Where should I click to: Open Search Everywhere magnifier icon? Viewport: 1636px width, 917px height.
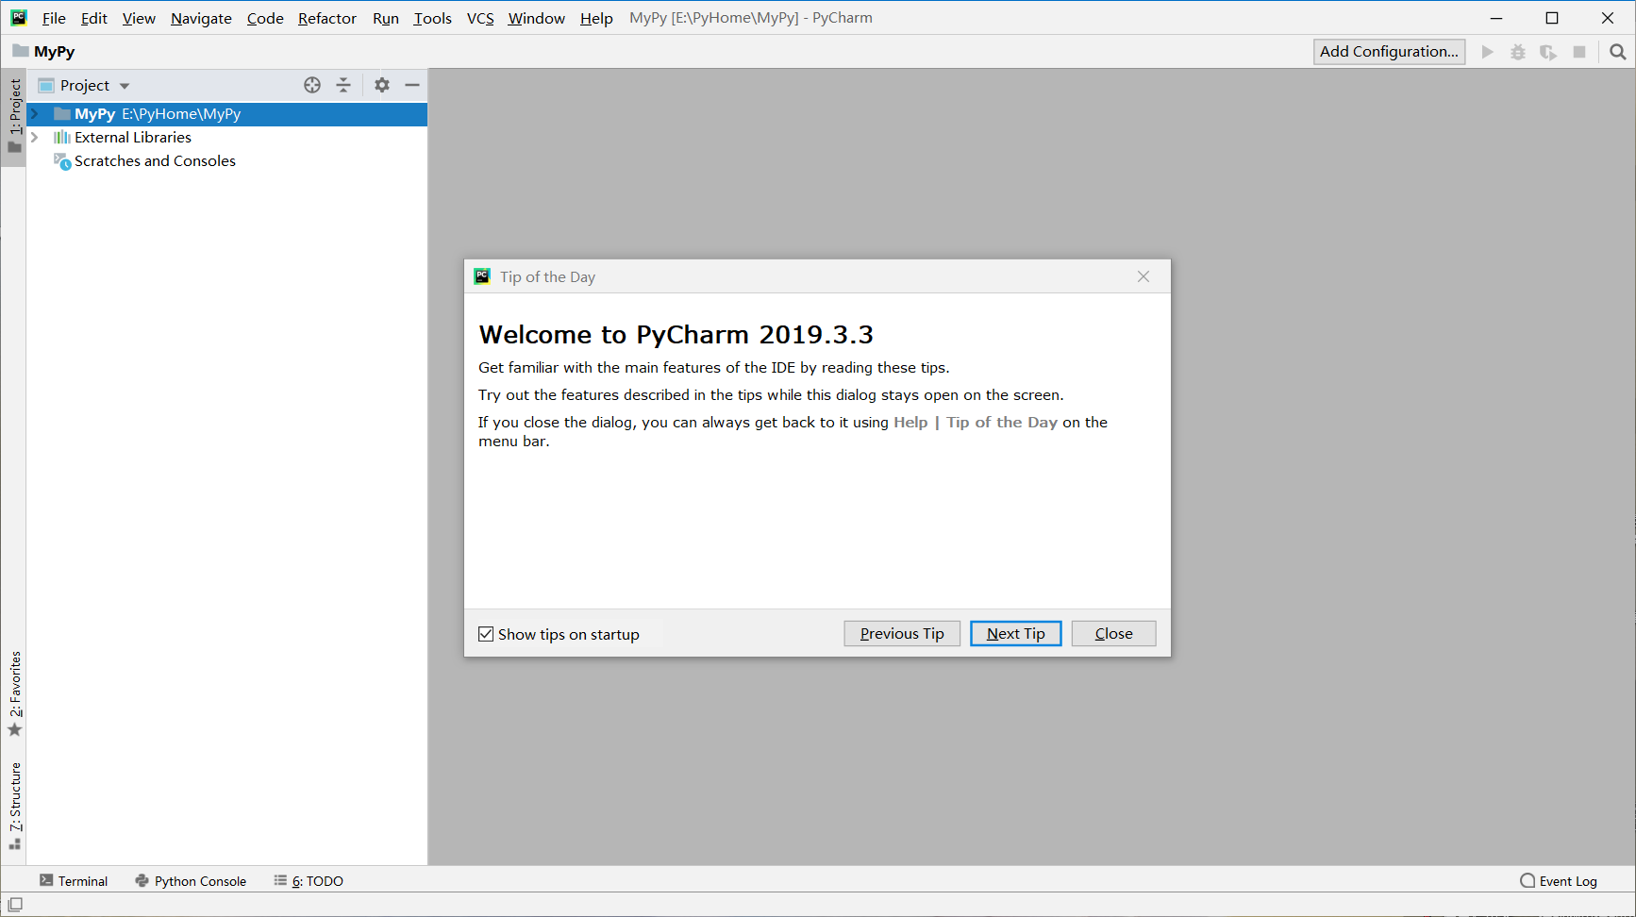tap(1618, 52)
